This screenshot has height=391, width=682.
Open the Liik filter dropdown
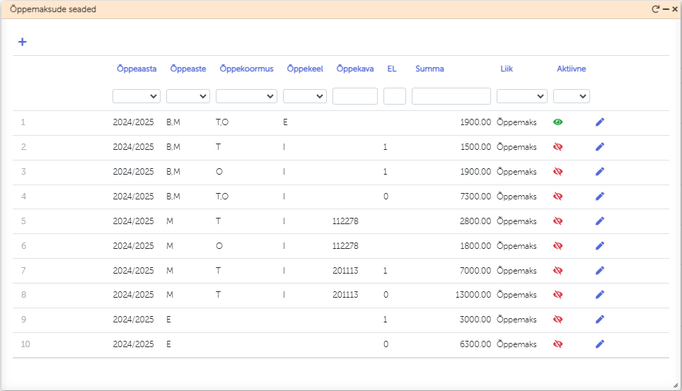point(521,96)
